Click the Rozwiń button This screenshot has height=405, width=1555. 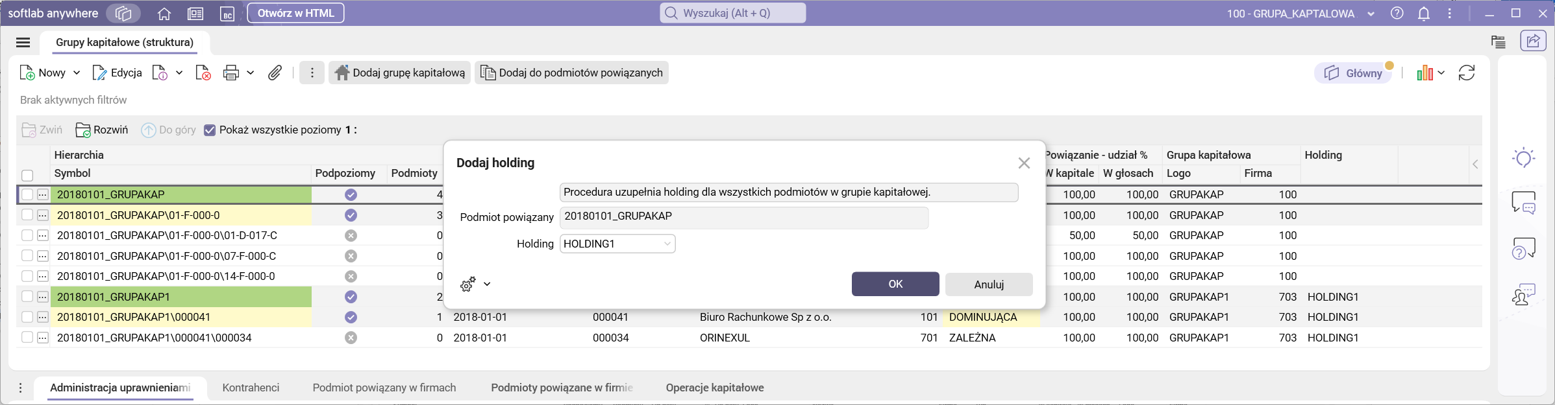[102, 130]
